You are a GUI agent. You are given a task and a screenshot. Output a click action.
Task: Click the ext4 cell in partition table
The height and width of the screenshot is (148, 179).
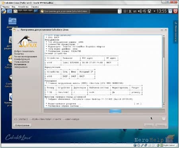[x=92, y=92]
